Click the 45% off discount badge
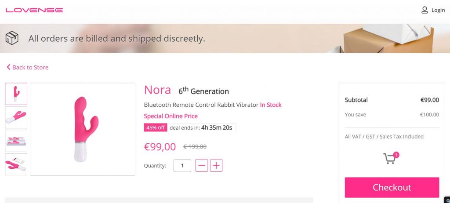The image size is (450, 203). click(156, 128)
